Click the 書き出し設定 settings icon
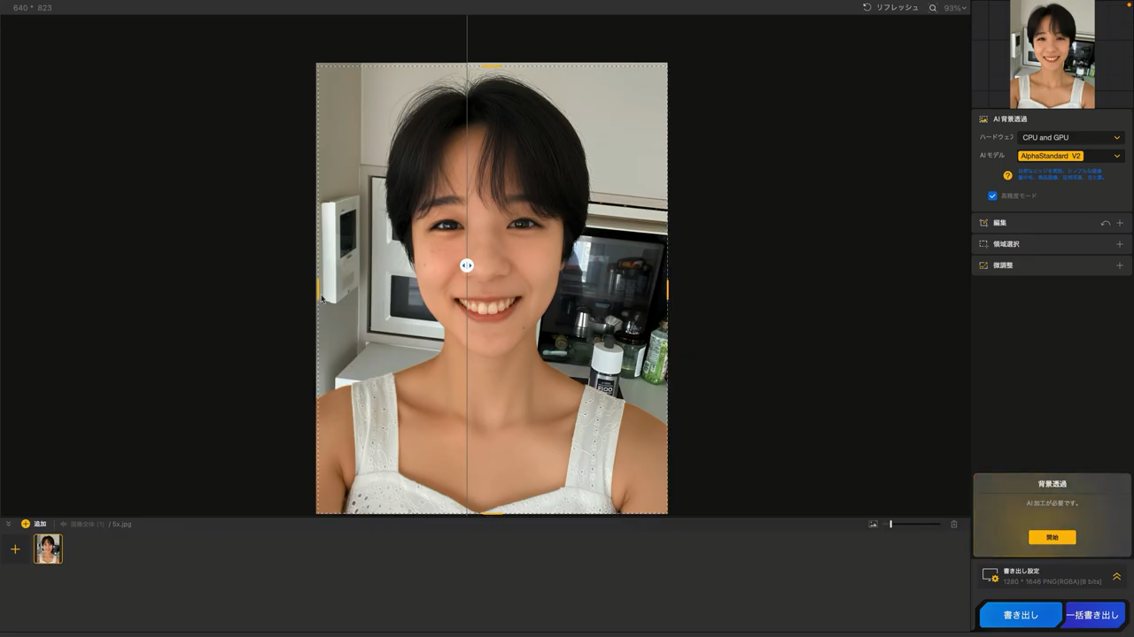 (990, 576)
